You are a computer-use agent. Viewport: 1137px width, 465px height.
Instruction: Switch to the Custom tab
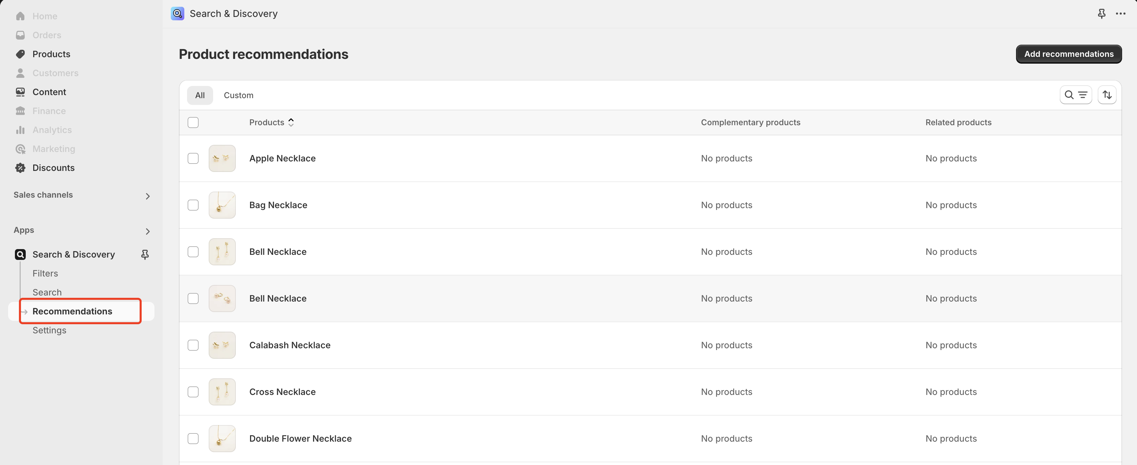pos(239,95)
